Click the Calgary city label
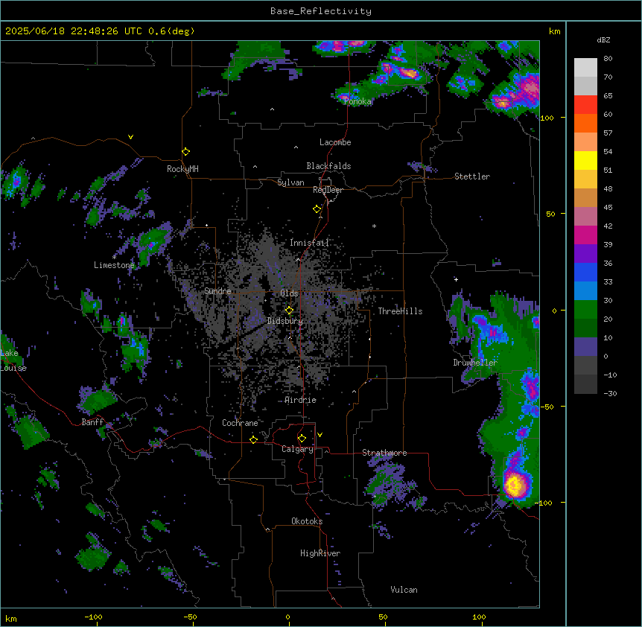The height and width of the screenshot is (627, 642). pos(297,449)
